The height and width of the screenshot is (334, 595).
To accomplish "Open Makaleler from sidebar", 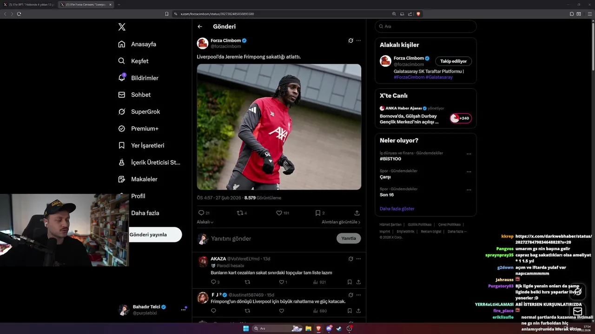I will click(138, 179).
